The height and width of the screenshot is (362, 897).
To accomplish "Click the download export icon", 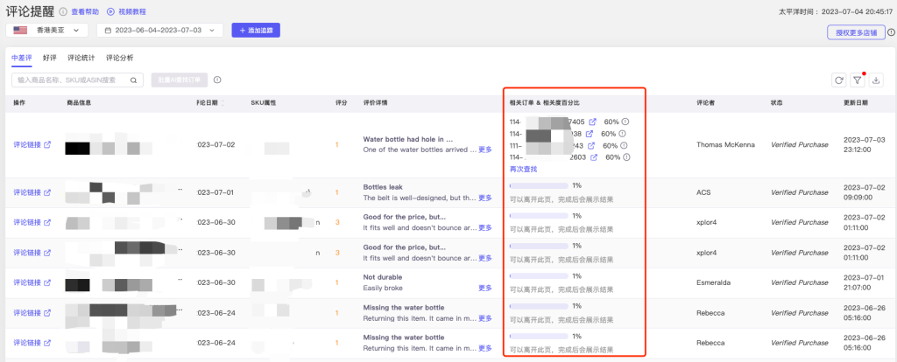I will (x=876, y=80).
